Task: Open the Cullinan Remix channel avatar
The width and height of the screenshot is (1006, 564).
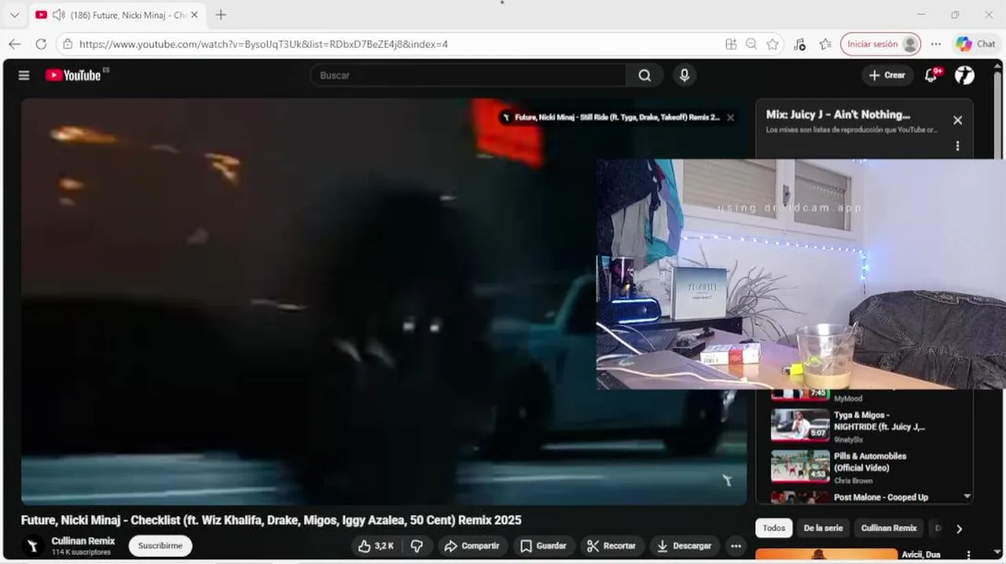Action: tap(33, 546)
